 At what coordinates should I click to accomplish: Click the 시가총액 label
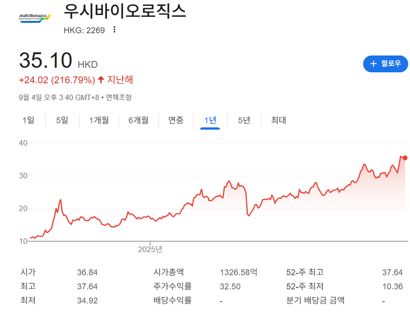tap(169, 272)
